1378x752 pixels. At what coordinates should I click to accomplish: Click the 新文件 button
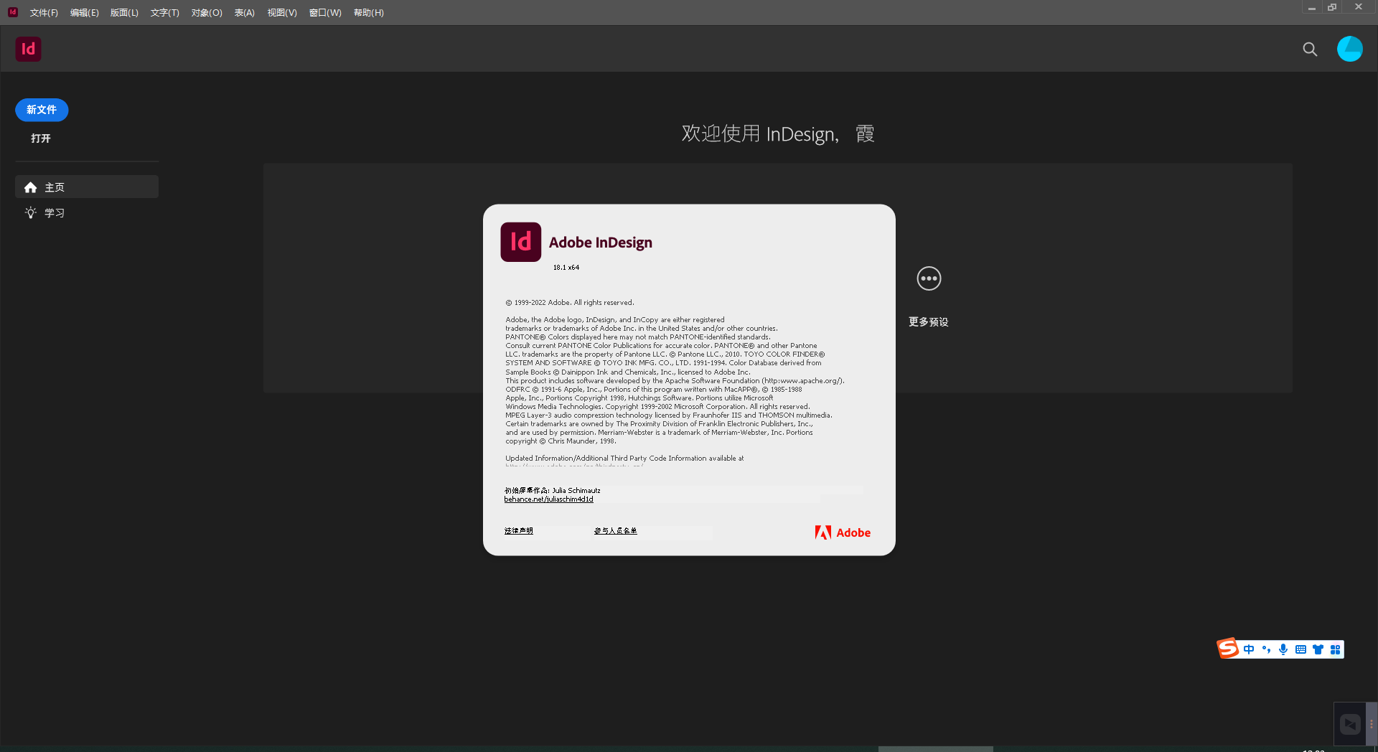[x=41, y=110]
